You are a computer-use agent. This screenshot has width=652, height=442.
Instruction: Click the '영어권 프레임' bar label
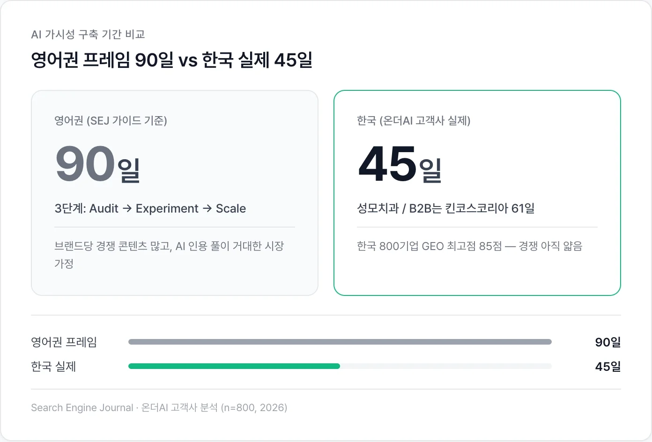pyautogui.click(x=64, y=342)
